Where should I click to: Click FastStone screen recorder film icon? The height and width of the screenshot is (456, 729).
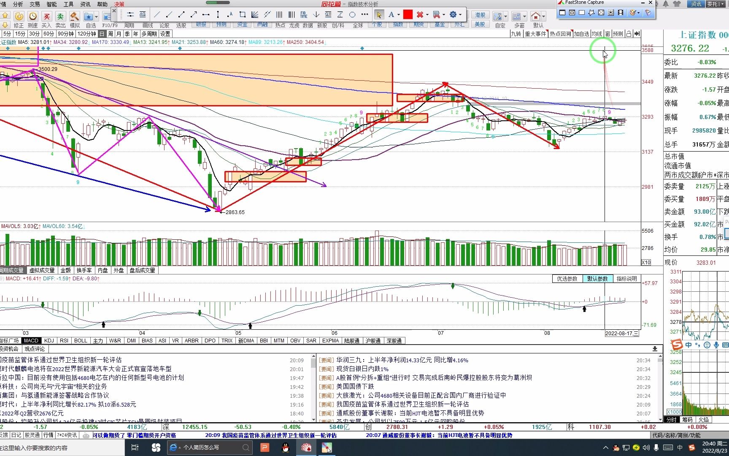tap(620, 13)
